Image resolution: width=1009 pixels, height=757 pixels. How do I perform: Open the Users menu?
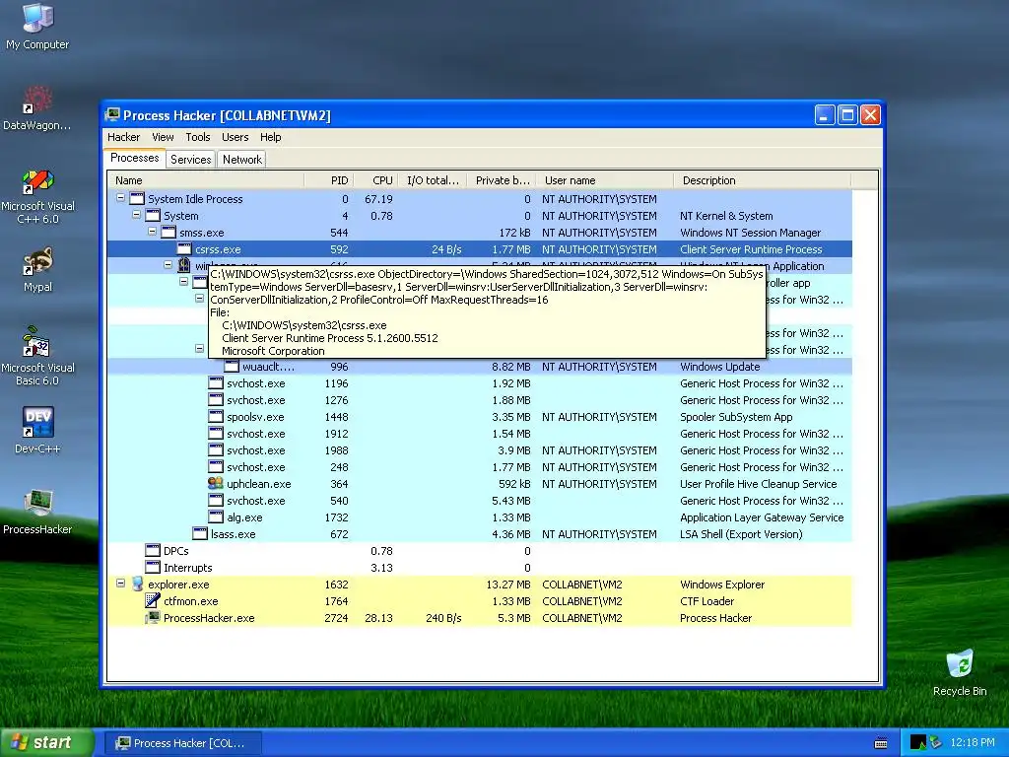click(x=235, y=137)
